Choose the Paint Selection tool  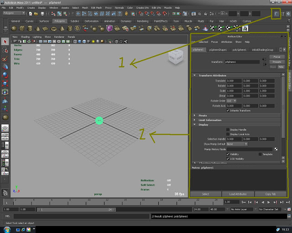coord(5,58)
